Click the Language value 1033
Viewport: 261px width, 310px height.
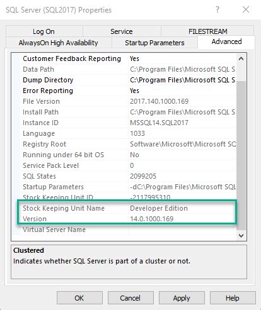click(137, 133)
